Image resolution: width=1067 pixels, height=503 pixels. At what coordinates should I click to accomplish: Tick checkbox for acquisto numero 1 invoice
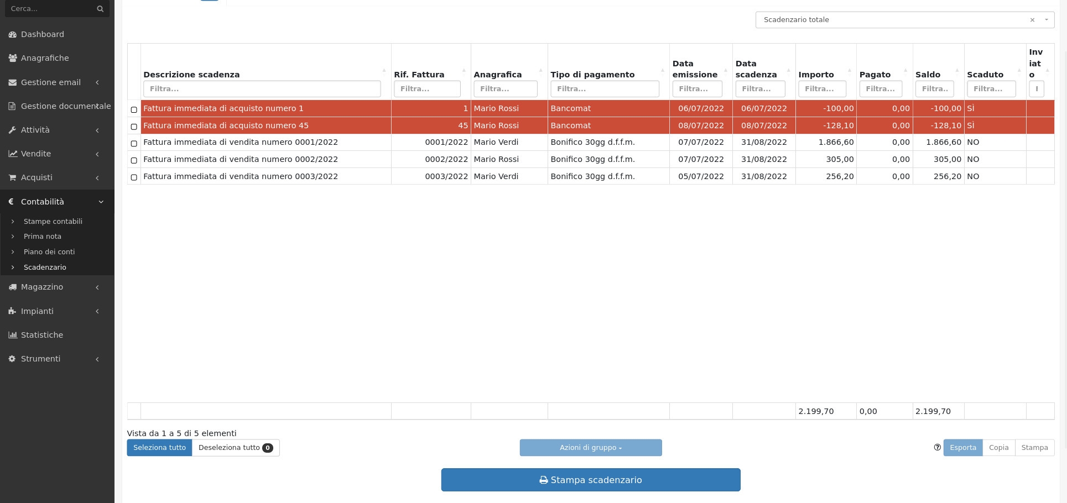point(134,109)
